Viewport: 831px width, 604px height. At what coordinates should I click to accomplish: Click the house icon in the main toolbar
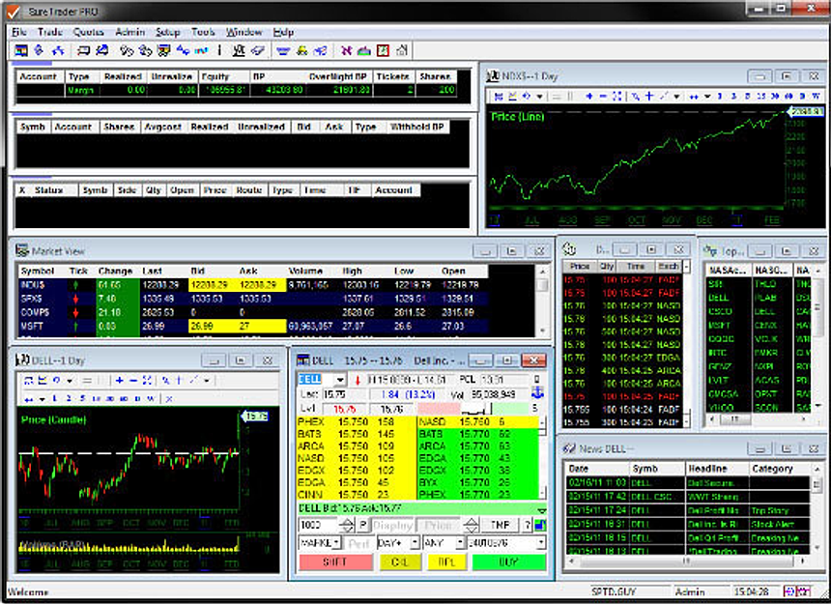[402, 50]
